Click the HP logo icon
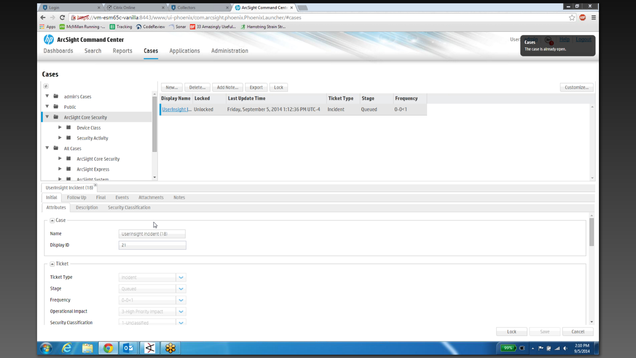Screen dimensions: 636x358 [49, 39]
